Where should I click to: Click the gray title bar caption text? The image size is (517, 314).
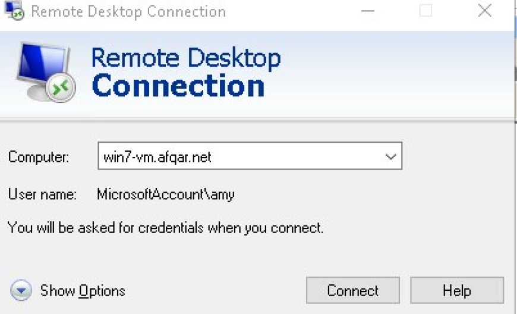point(128,11)
